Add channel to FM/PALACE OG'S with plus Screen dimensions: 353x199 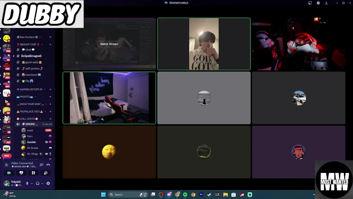(x=50, y=111)
